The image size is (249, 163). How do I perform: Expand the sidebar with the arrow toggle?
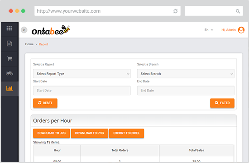pyautogui.click(x=24, y=30)
